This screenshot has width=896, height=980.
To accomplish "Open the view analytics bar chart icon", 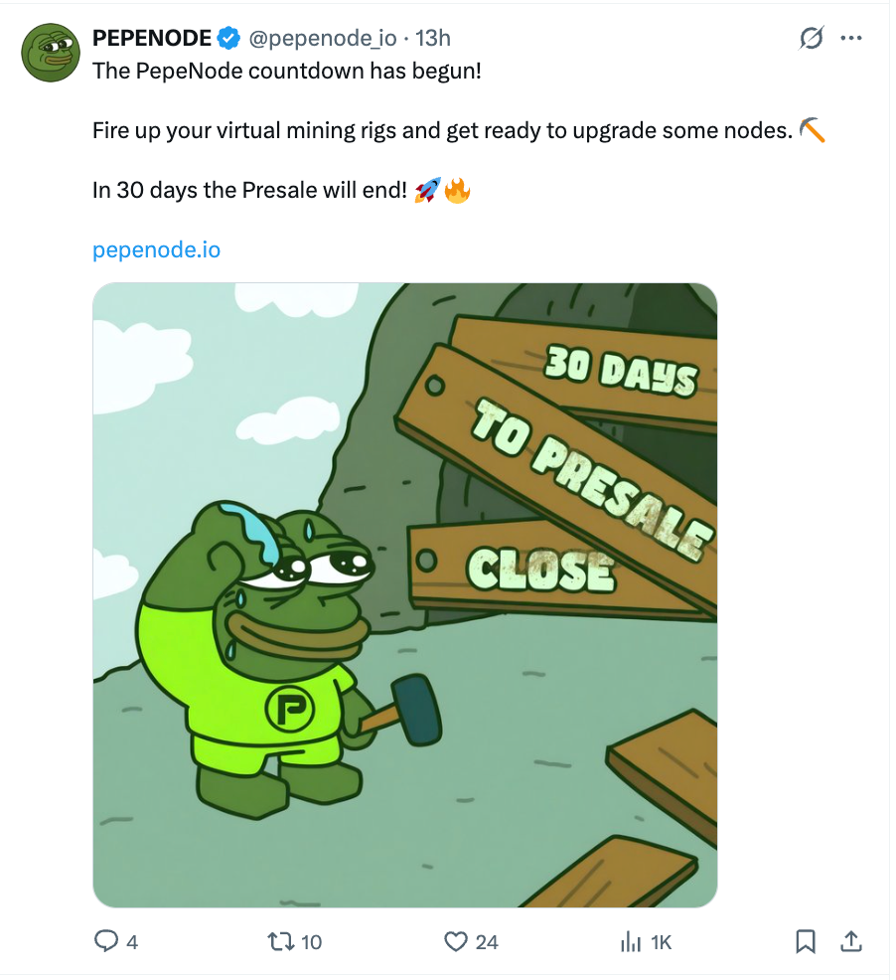I will (x=630, y=941).
